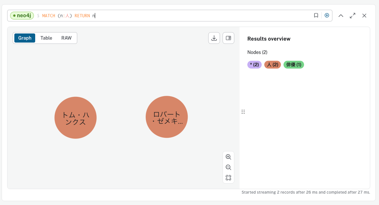Click the * (2) label badge

click(255, 65)
